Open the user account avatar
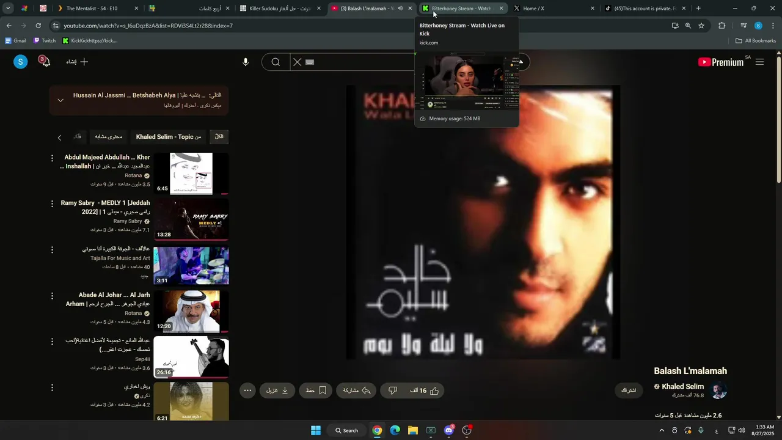This screenshot has width=782, height=440. tap(21, 62)
